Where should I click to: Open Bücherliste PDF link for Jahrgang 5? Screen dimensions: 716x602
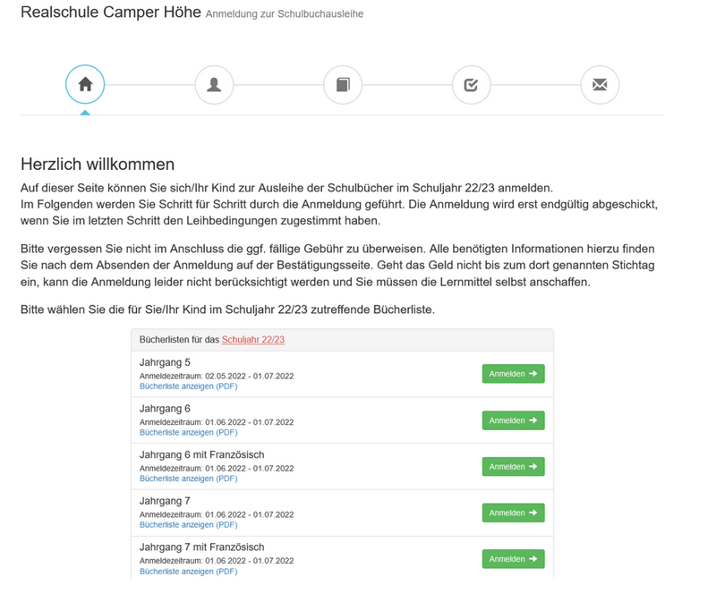tap(188, 386)
